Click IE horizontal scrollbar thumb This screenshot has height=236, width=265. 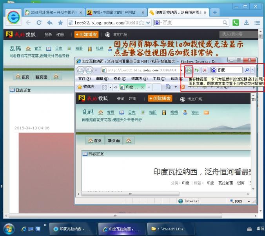(130, 194)
